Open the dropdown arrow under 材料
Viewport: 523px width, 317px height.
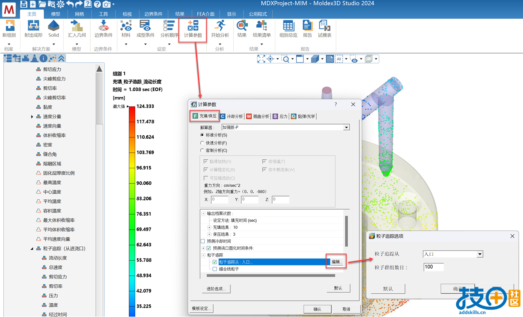click(x=126, y=44)
